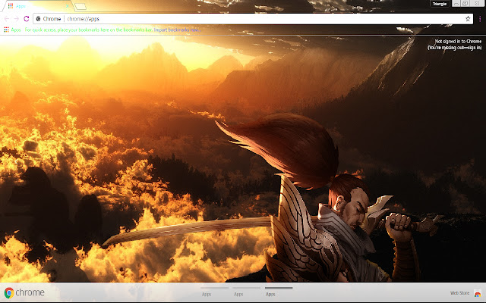Image resolution: width=486 pixels, height=303 pixels.
Task: Bookmark this page with the star icon
Action: point(468,19)
